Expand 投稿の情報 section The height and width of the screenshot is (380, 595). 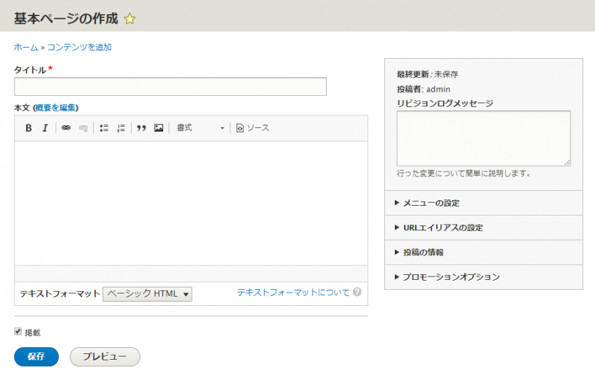coord(484,253)
